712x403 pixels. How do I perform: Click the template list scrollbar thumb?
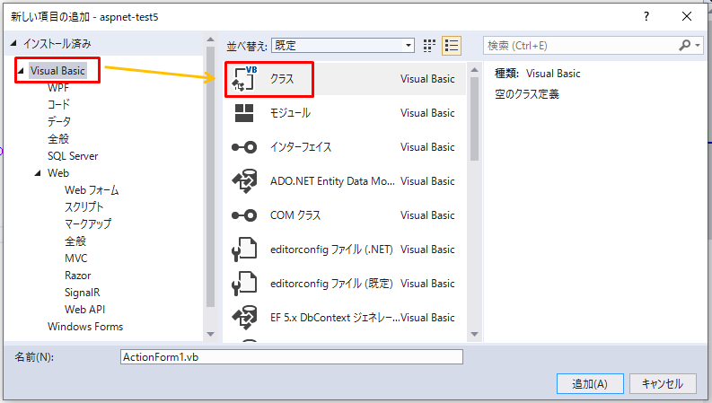point(474,118)
